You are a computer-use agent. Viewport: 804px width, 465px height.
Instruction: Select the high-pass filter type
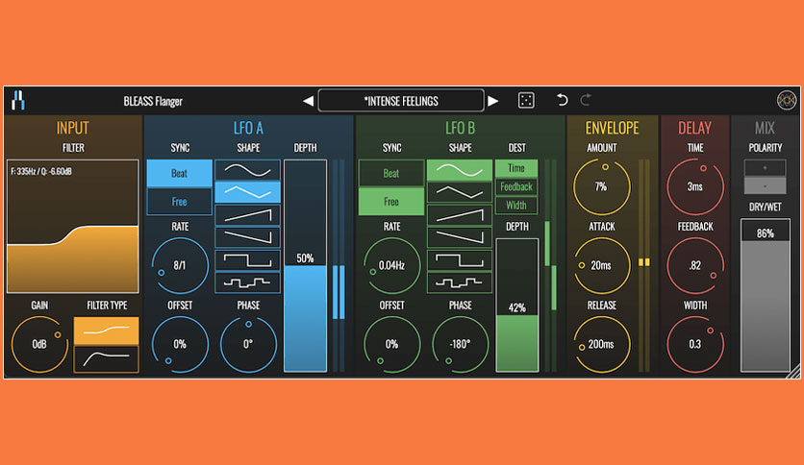tap(106, 358)
